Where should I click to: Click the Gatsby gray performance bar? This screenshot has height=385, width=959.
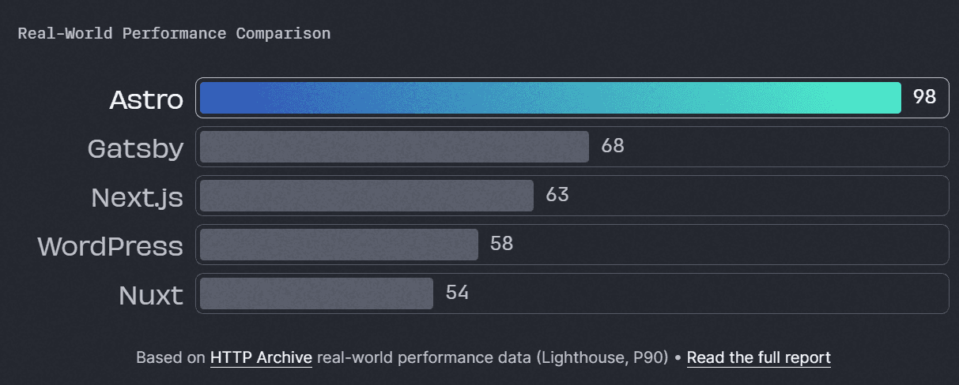tap(394, 147)
